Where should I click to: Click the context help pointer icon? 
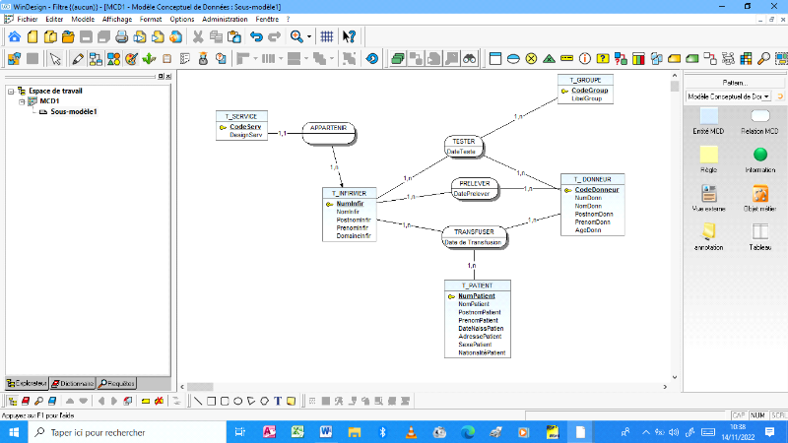click(349, 36)
